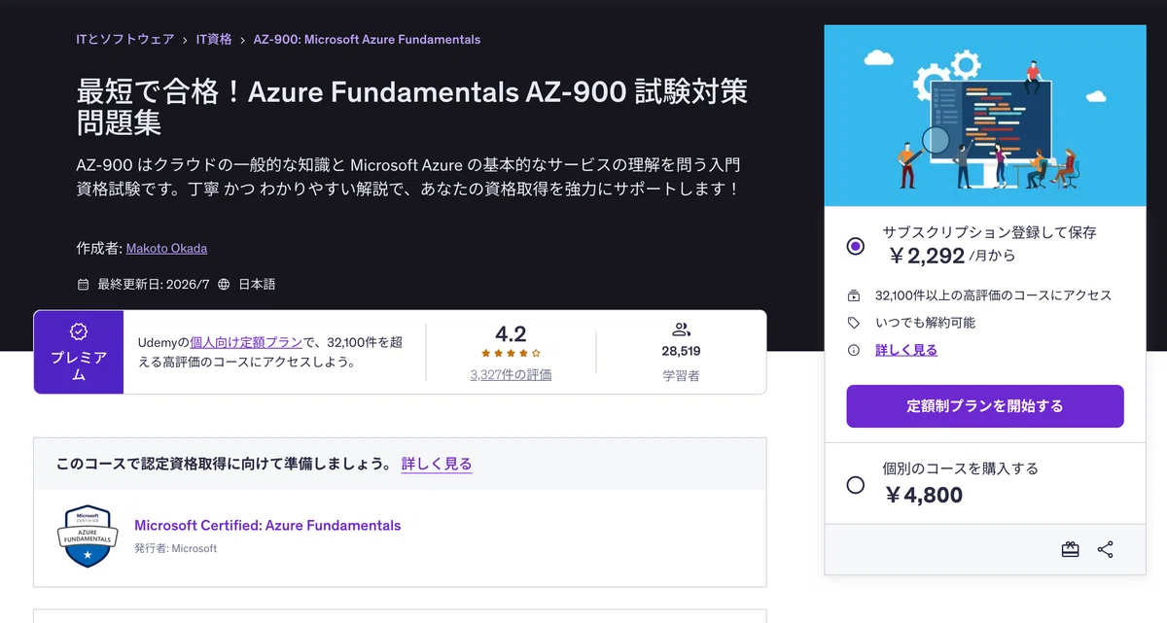This screenshot has height=623, width=1167.
Task: Click the info icon beside 詳しく見る
Action: tap(854, 350)
